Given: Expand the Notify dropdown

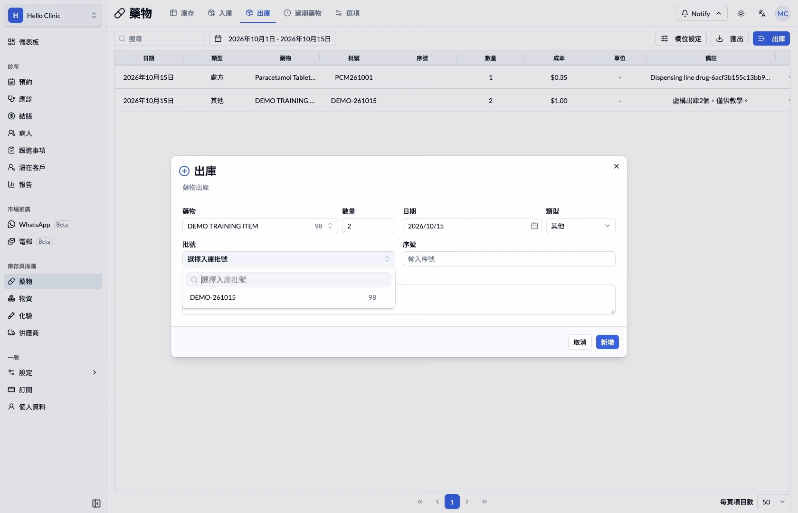Looking at the screenshot, I should click(701, 13).
